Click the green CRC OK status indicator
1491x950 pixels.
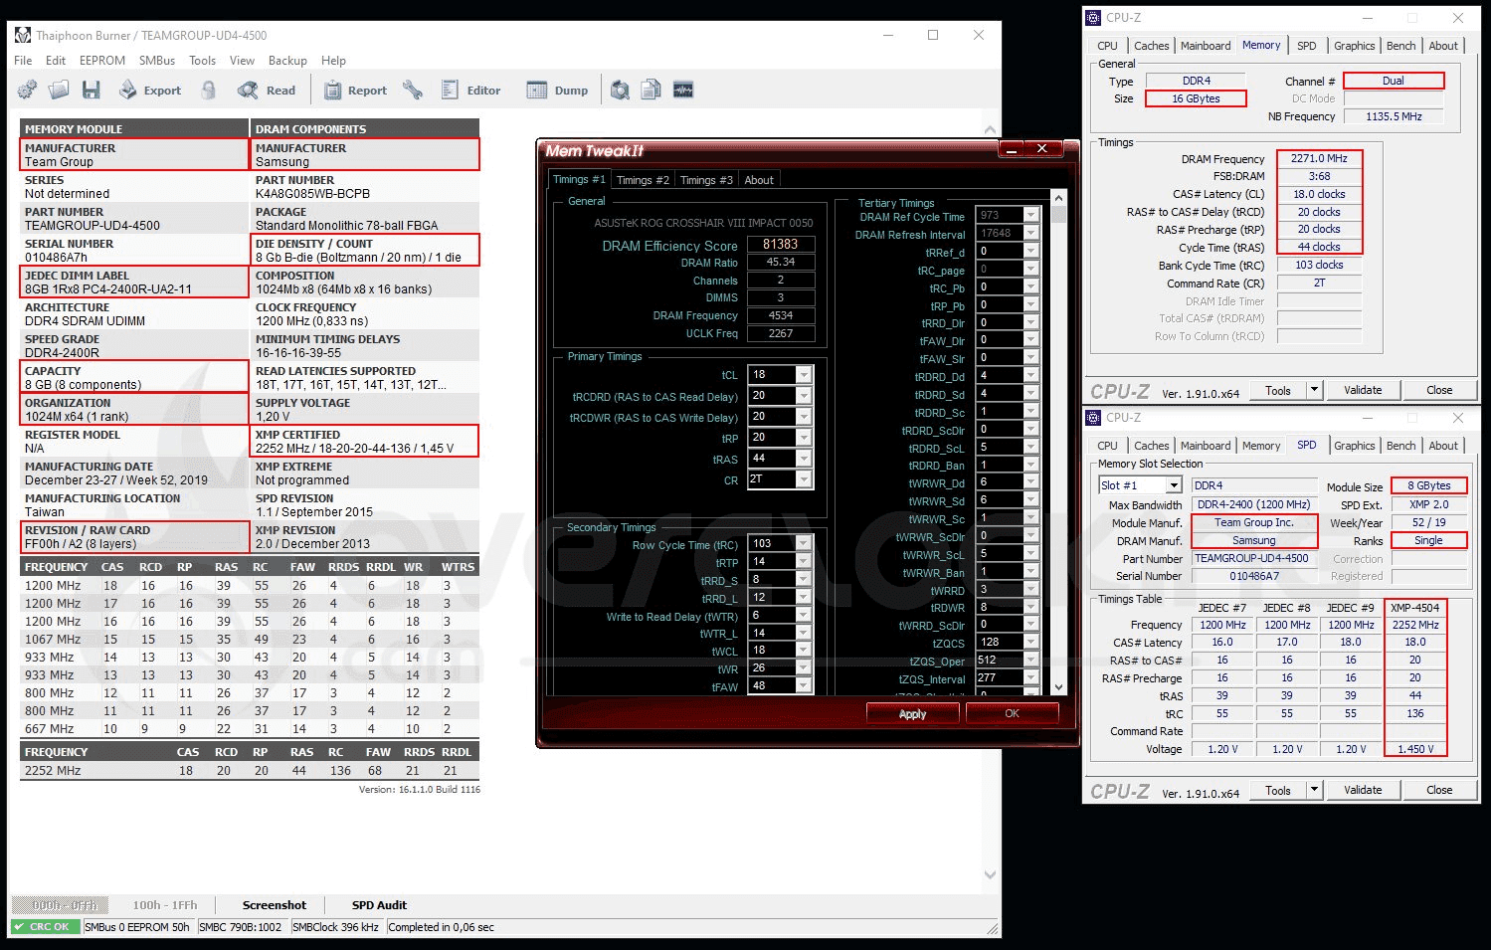tap(47, 927)
